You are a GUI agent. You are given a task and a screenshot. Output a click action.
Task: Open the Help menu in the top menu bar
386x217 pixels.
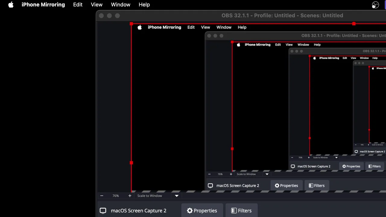tap(144, 5)
